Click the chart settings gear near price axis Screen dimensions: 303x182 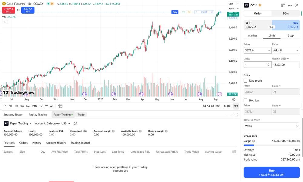coord(234,99)
